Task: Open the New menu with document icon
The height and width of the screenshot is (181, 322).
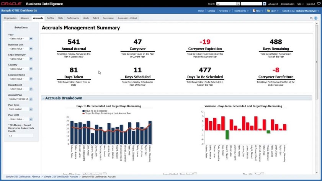Action: coord(258,11)
